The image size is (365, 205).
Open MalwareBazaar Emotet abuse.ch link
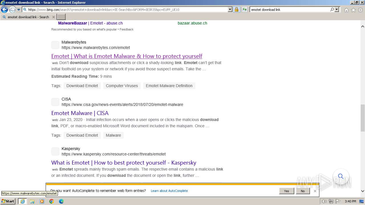[90, 23]
